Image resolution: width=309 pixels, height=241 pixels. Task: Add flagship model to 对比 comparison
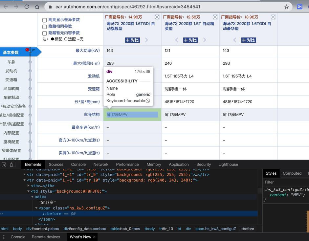(x=132, y=40)
